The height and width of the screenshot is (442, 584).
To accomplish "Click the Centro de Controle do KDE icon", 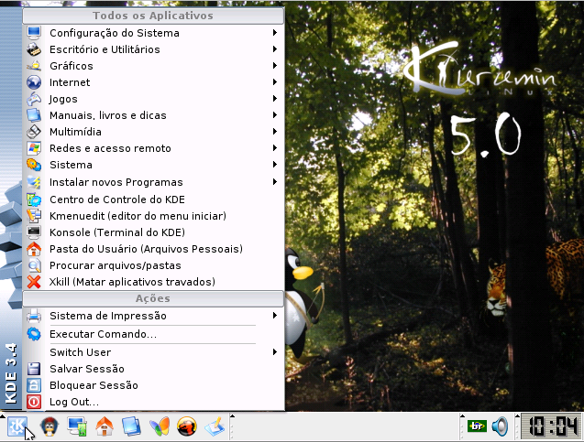I will pos(34,199).
